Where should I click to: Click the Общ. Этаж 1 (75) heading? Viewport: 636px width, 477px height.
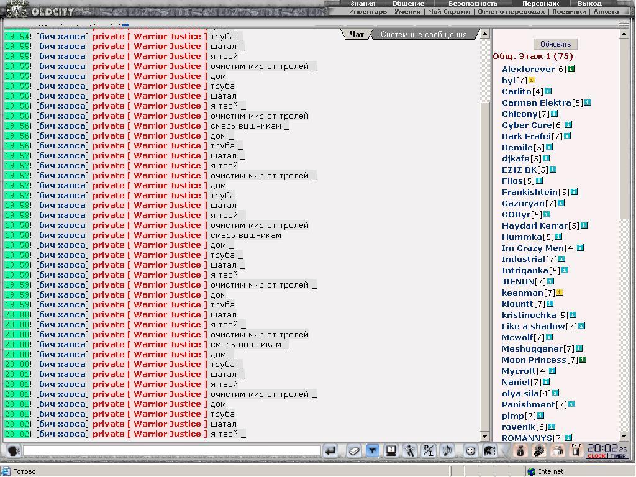pos(533,57)
